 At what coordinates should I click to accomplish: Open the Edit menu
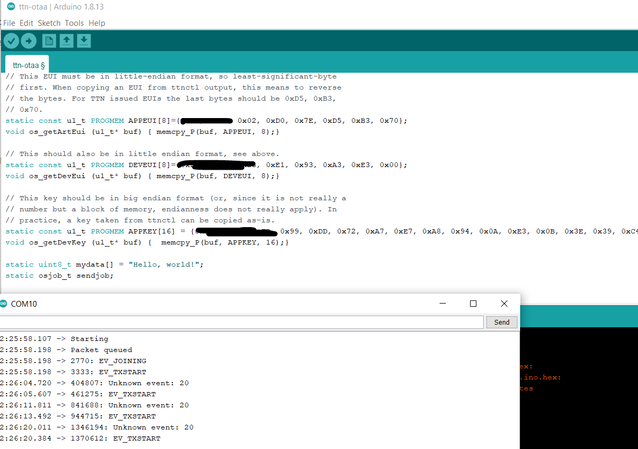click(26, 23)
